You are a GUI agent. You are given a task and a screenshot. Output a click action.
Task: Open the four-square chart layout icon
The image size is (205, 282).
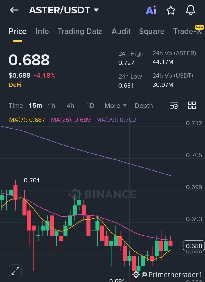click(192, 105)
